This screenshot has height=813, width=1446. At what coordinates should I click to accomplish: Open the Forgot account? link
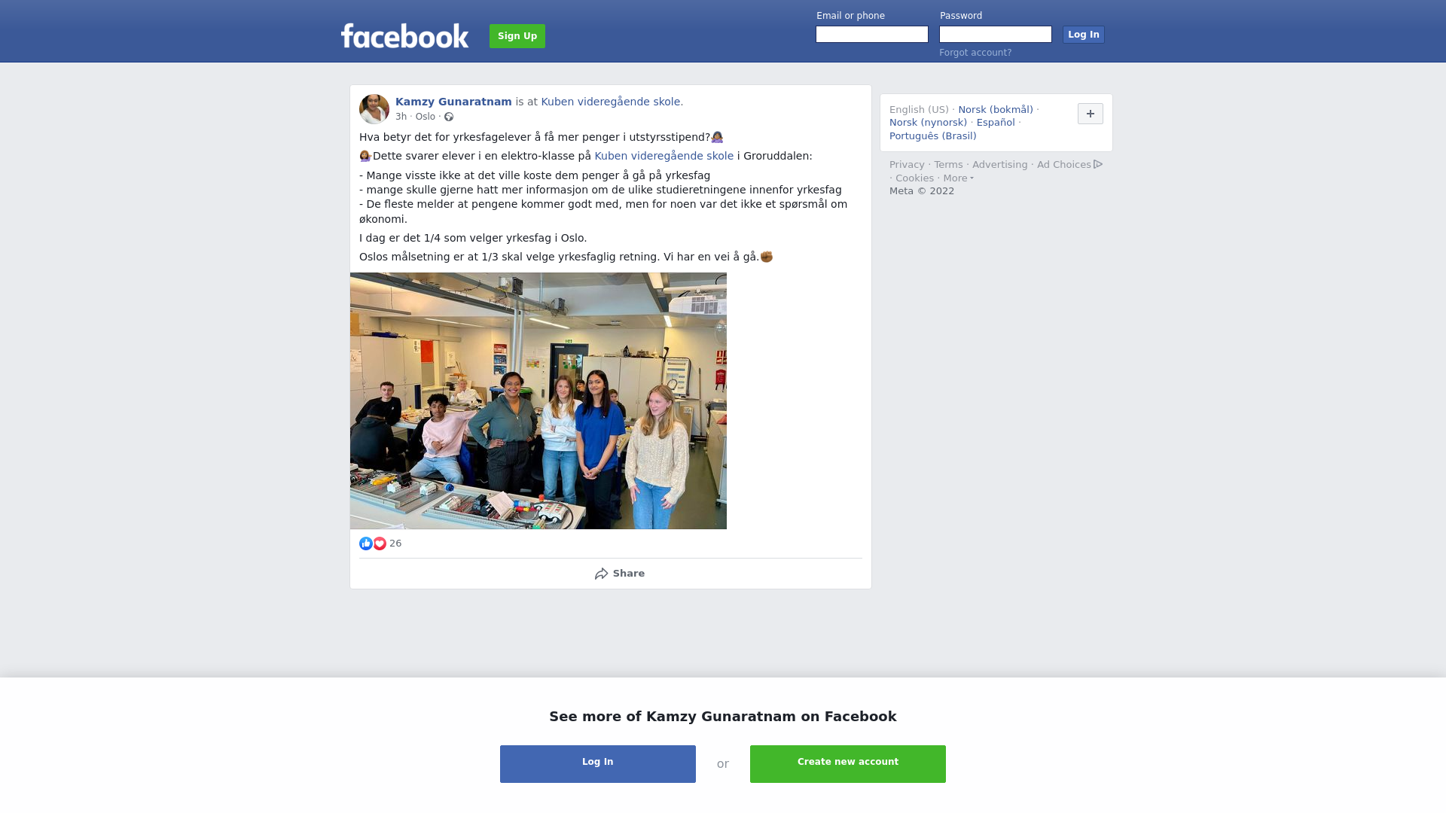coord(975,53)
